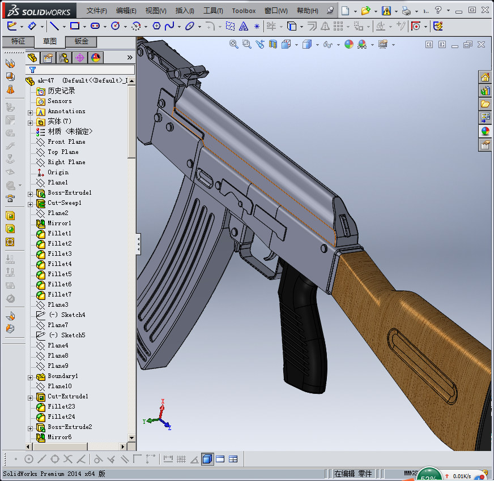Select the Polygon sketch tool

[156, 26]
